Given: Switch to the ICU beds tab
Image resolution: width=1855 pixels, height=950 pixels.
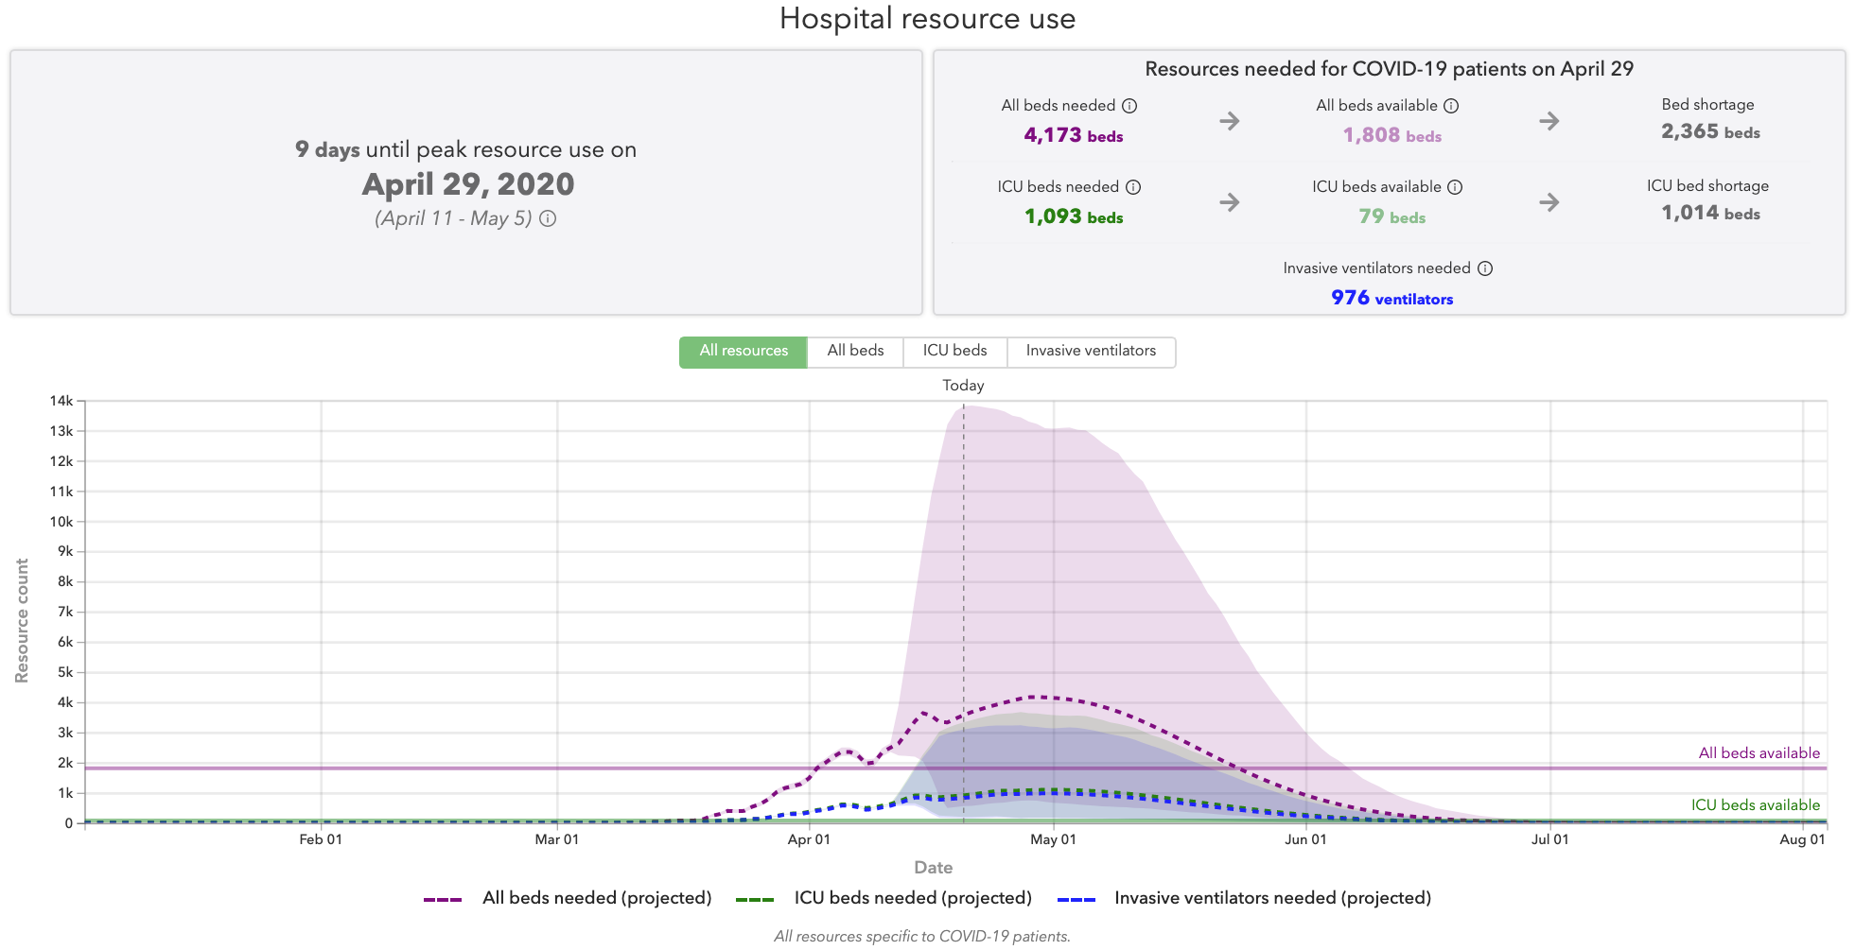Looking at the screenshot, I should (x=954, y=351).
